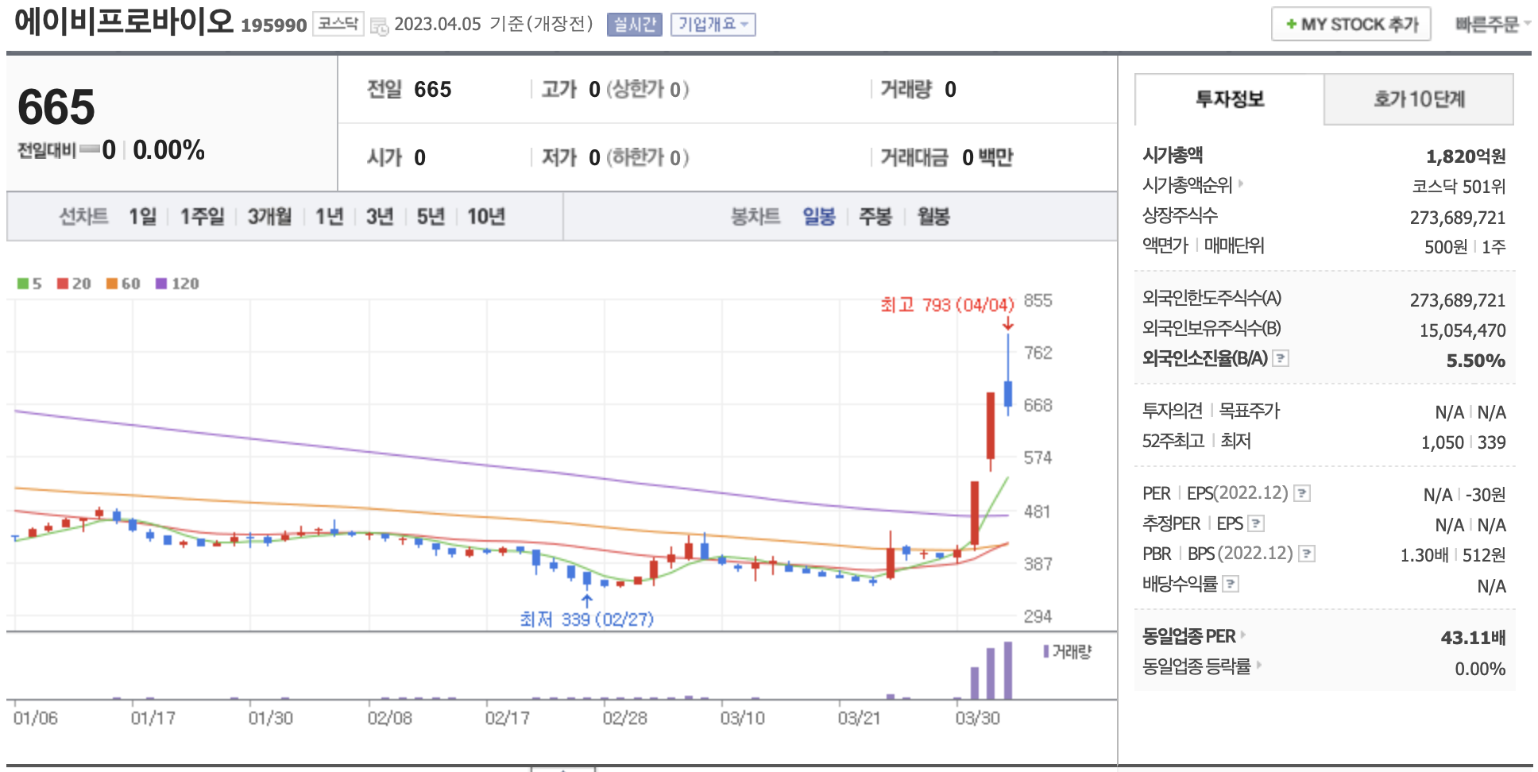Show the 3개월 line chart

pos(269,216)
